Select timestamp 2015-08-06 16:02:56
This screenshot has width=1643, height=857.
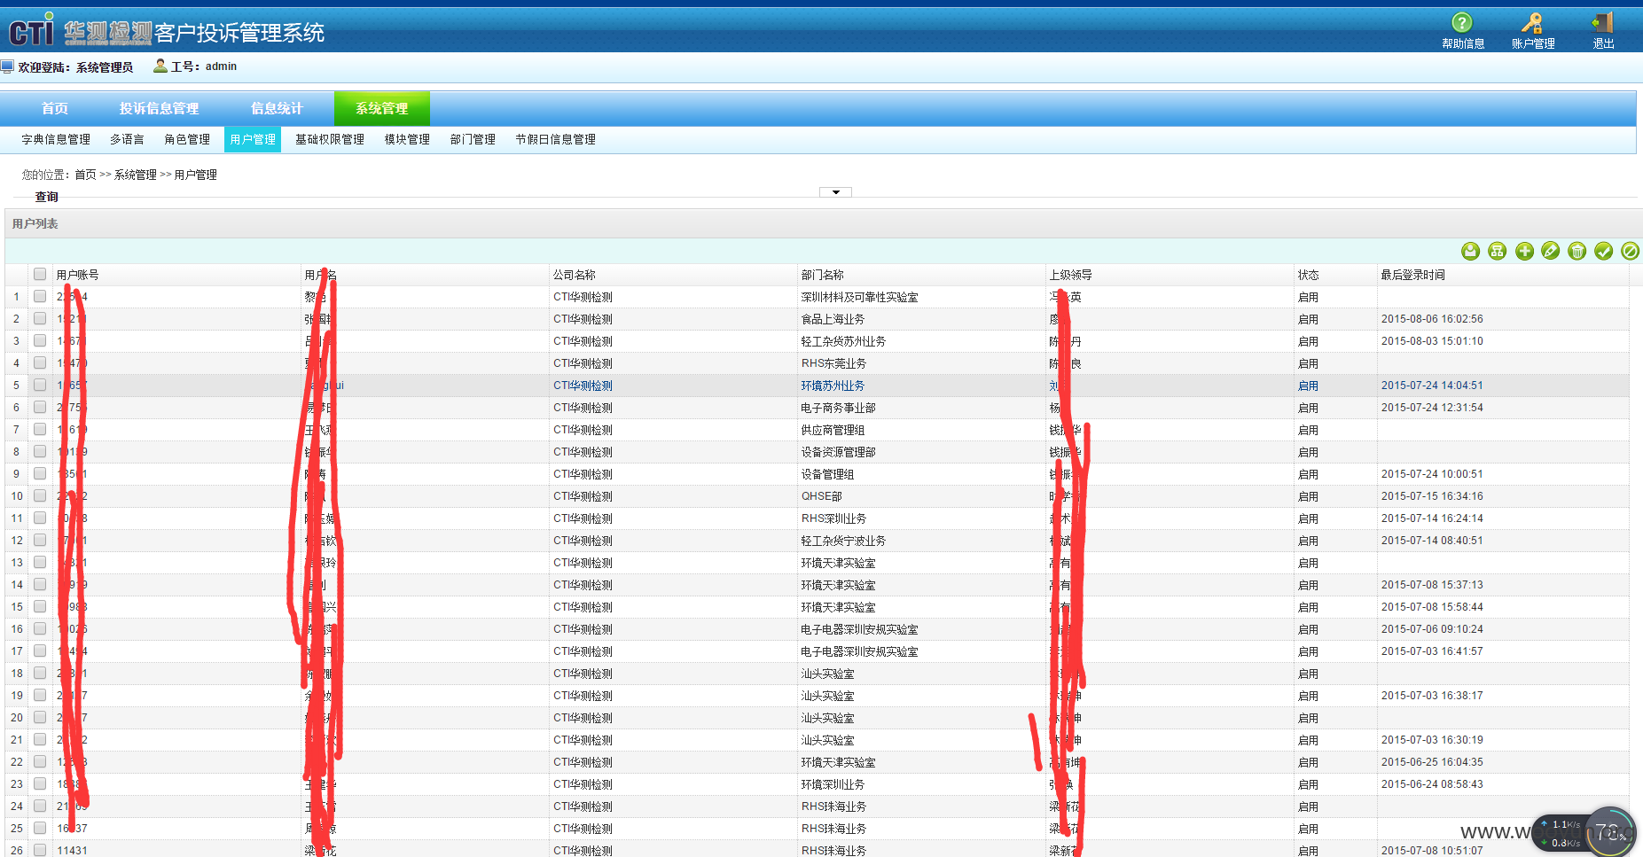click(1432, 319)
